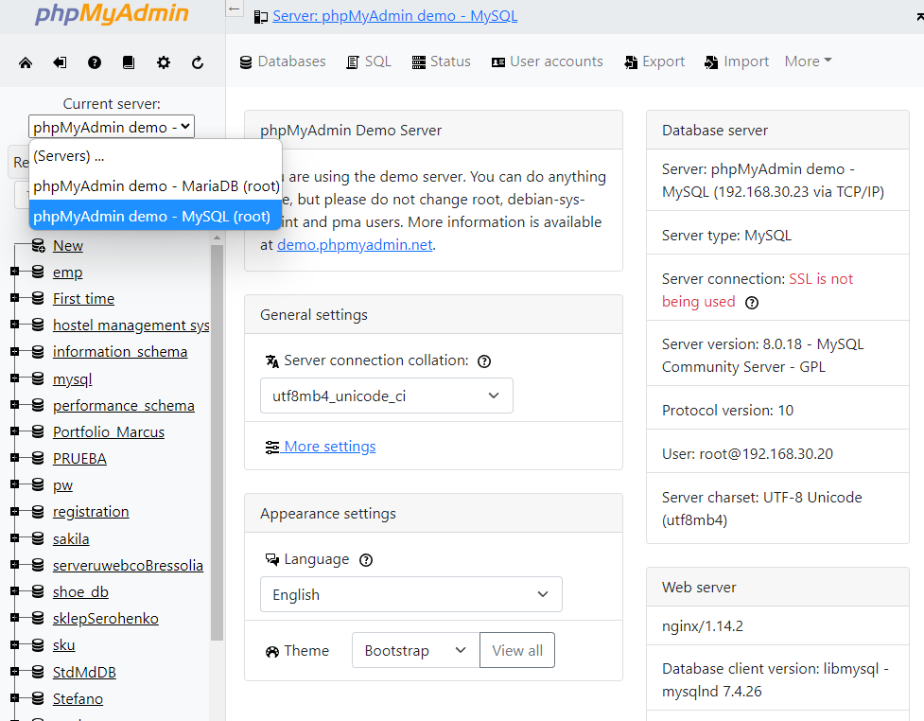Open the Export tab
924x721 pixels.
pyautogui.click(x=654, y=62)
